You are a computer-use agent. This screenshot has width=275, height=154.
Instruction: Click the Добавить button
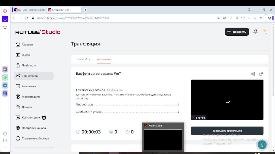(x=237, y=32)
